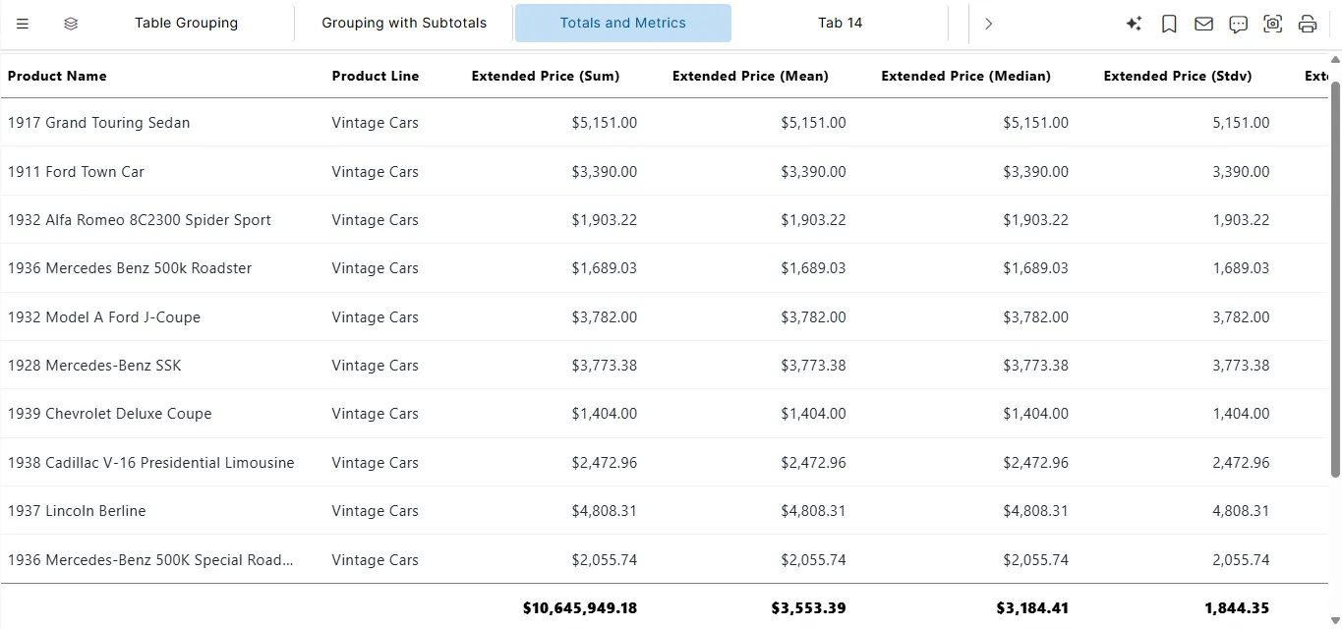The width and height of the screenshot is (1342, 629).
Task: Click the scrollbar down arrow
Action: click(1335, 620)
